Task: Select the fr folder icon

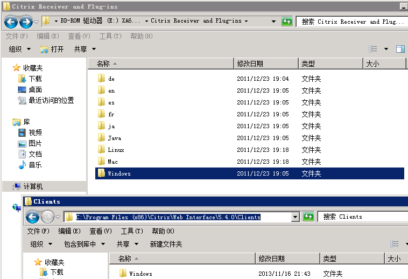Action: tap(102, 114)
